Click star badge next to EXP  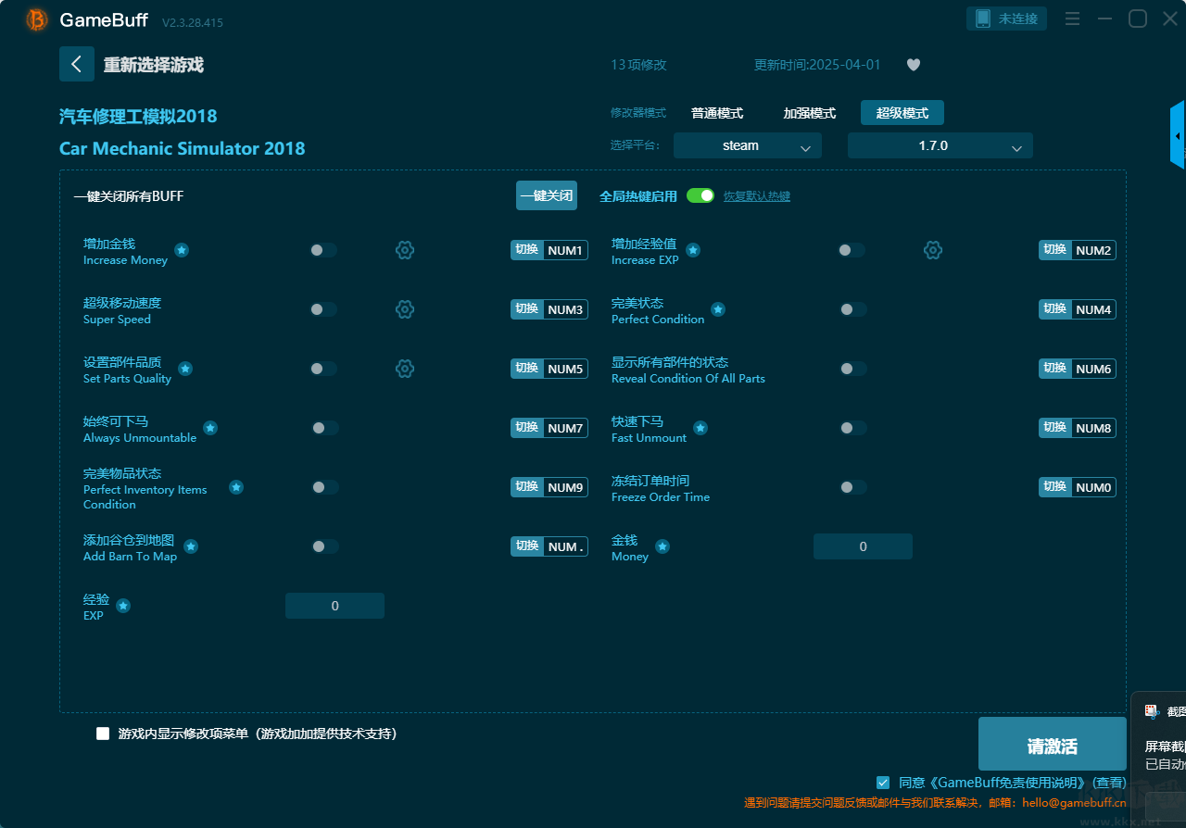123,606
